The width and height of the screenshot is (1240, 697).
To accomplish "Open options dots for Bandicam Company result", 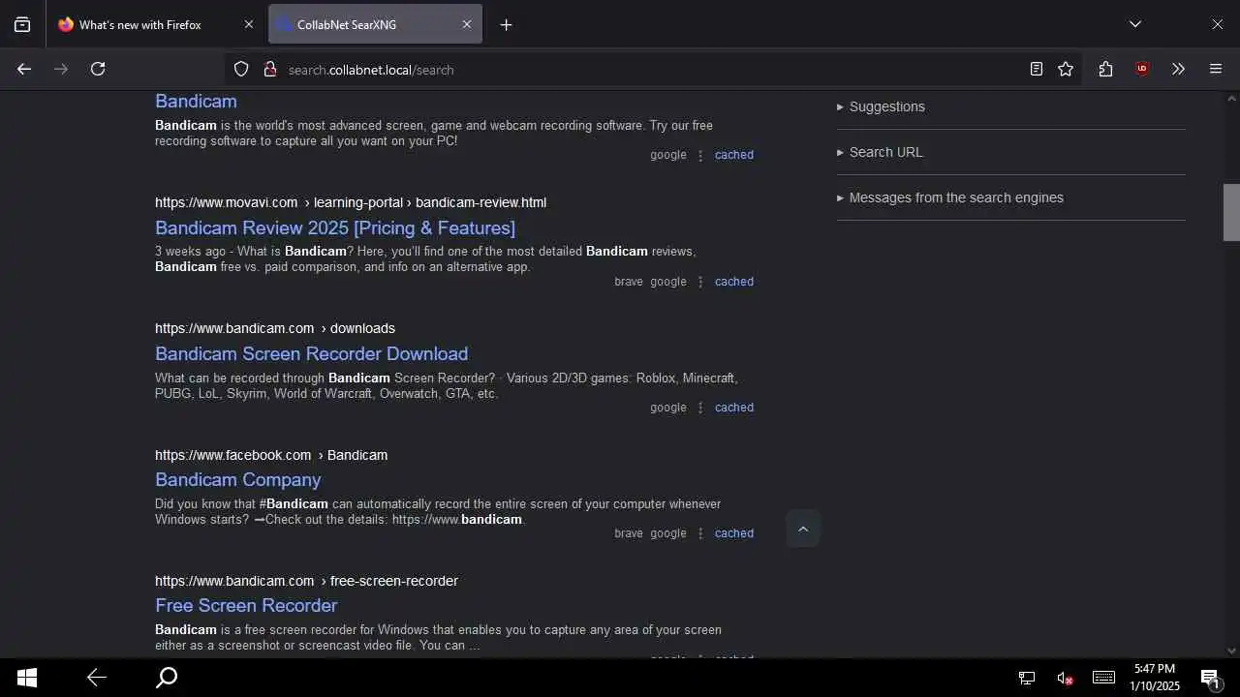I will [700, 533].
